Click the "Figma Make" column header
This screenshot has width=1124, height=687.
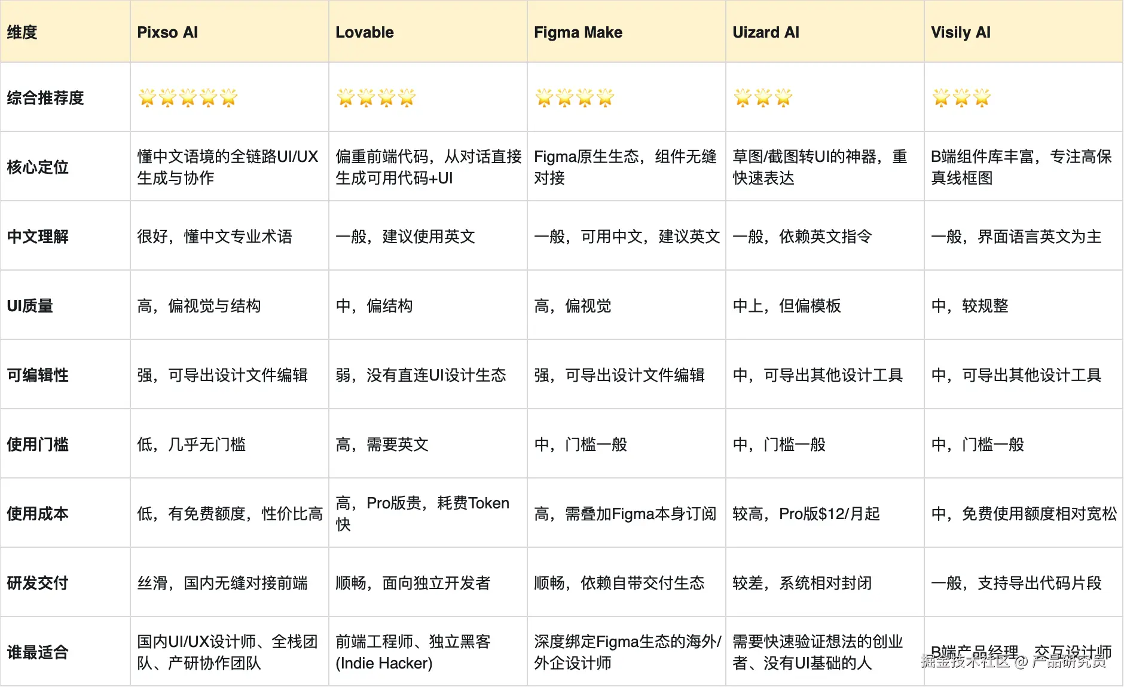pyautogui.click(x=627, y=32)
